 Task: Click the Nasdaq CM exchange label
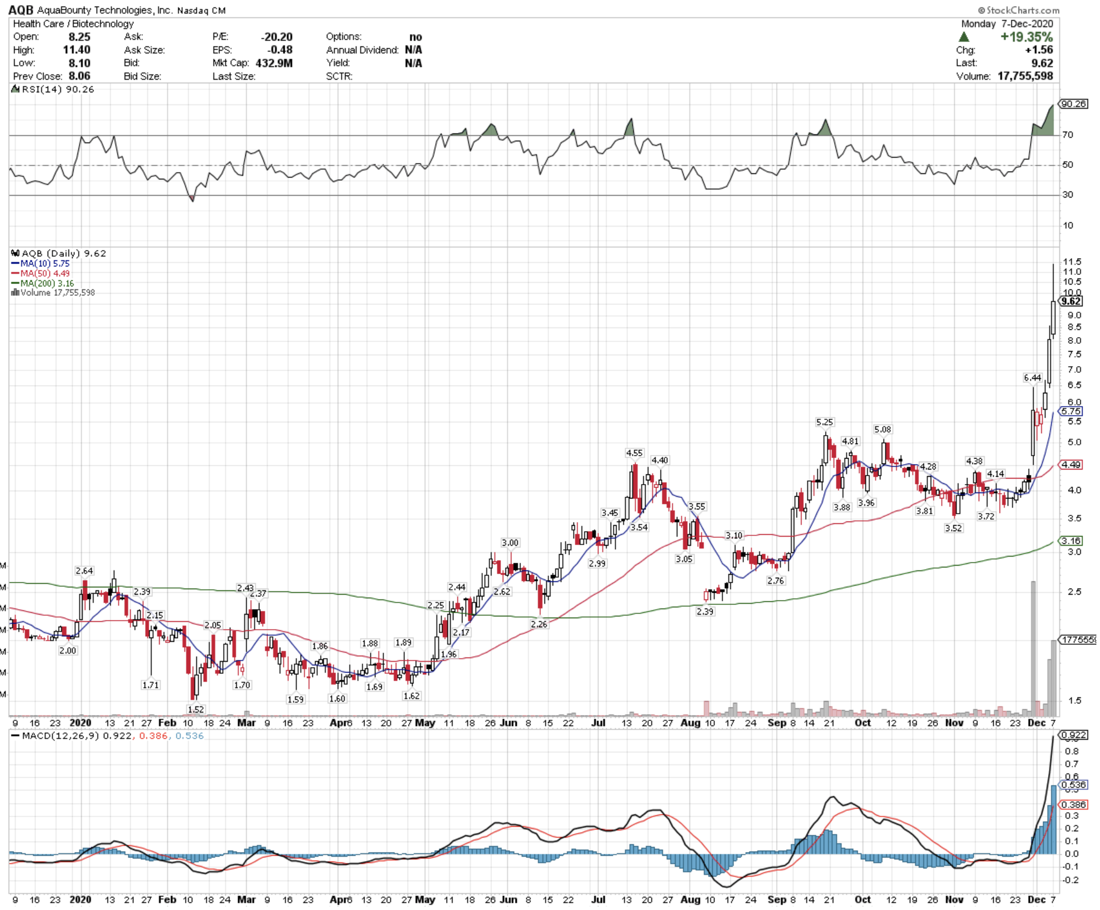[201, 10]
